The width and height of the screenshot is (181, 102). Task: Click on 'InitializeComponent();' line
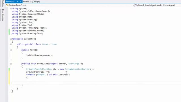(x=40, y=56)
